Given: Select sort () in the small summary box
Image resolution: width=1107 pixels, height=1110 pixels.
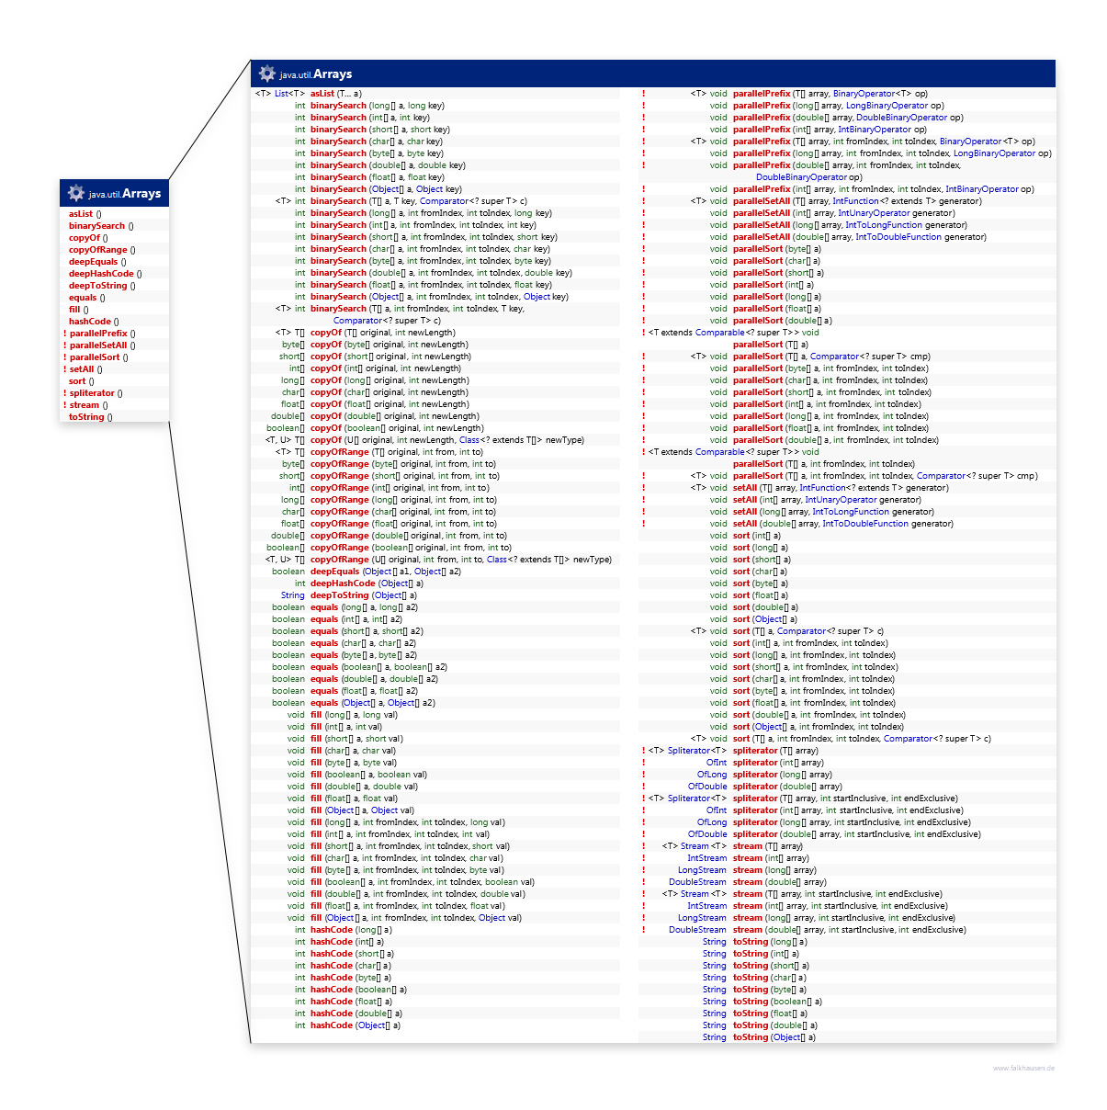Looking at the screenshot, I should (82, 381).
